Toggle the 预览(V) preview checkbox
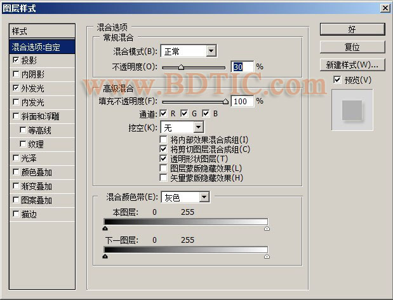The width and height of the screenshot is (393, 300). (337, 80)
